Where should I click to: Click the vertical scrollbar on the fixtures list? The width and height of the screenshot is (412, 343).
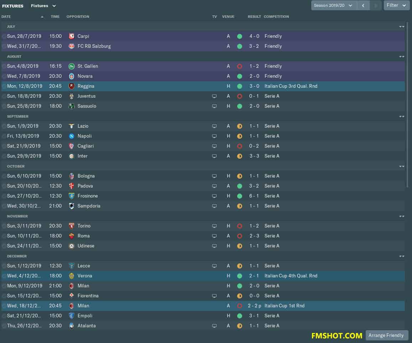click(x=407, y=105)
